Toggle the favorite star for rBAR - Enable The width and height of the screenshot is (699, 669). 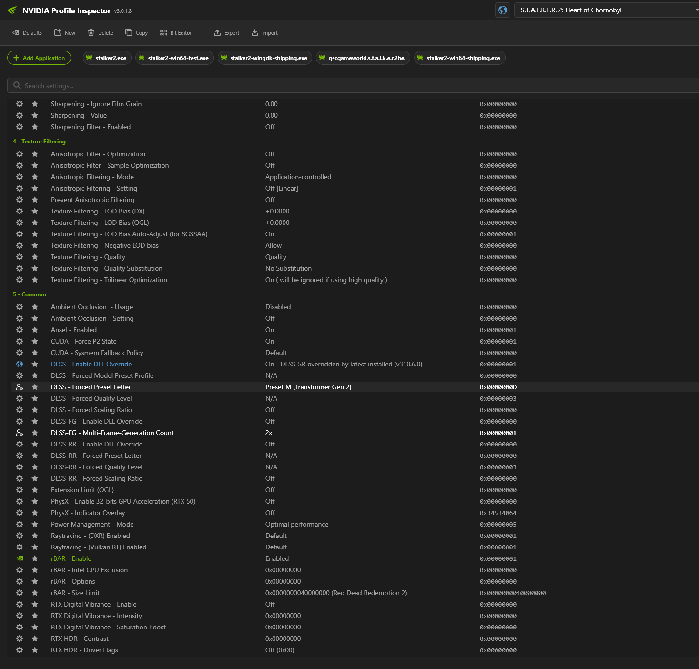tap(35, 558)
